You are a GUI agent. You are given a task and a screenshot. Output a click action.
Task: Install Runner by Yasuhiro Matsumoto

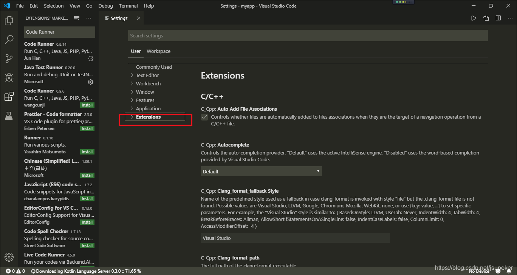click(87, 152)
